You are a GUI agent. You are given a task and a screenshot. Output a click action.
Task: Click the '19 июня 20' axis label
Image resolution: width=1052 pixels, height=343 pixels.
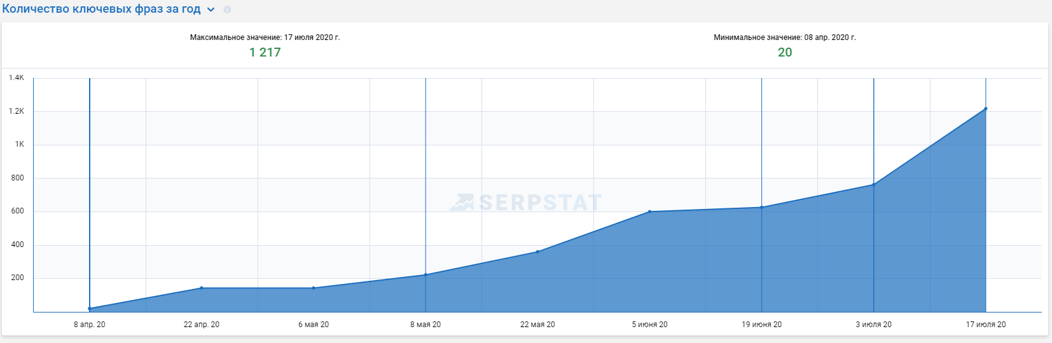tap(761, 325)
